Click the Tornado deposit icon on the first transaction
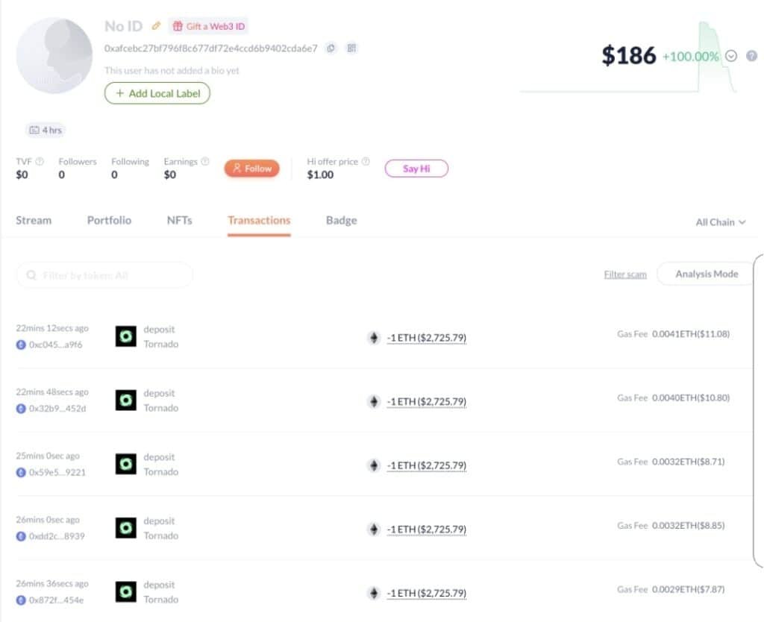The image size is (764, 622). [x=125, y=337]
